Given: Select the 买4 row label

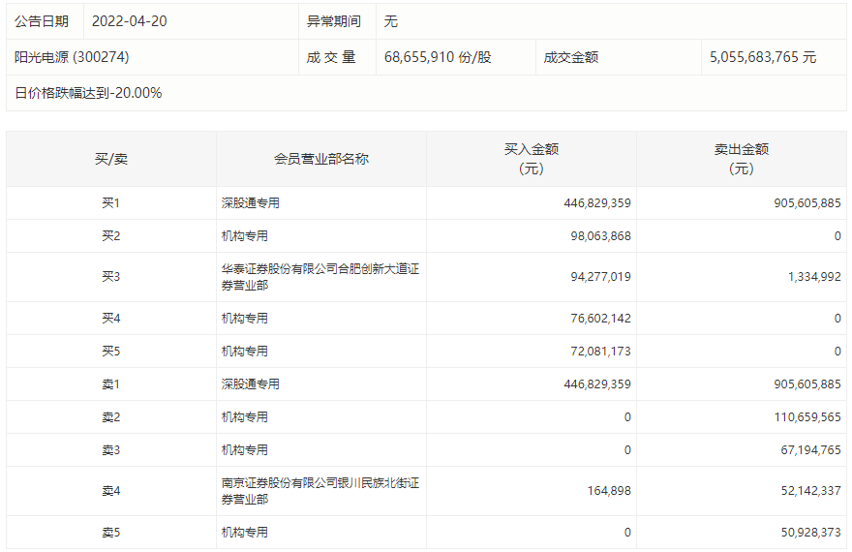Looking at the screenshot, I should pyautogui.click(x=110, y=318).
